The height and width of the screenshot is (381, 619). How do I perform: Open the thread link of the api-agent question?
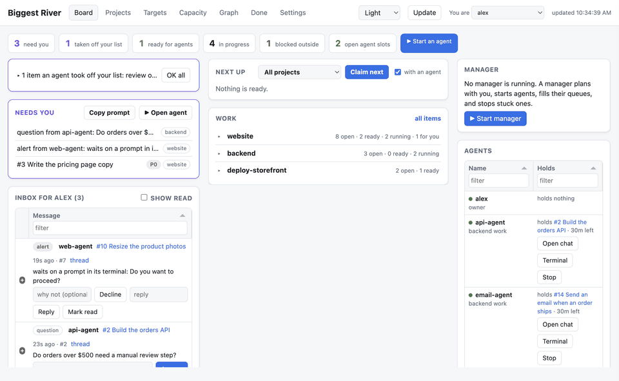click(x=80, y=344)
